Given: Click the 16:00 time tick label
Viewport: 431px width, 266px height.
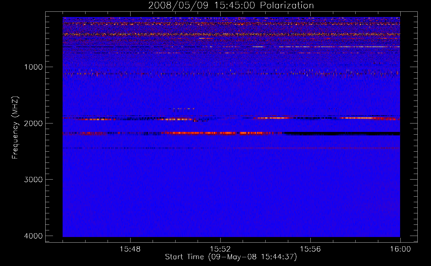Looking at the screenshot, I should (400, 249).
